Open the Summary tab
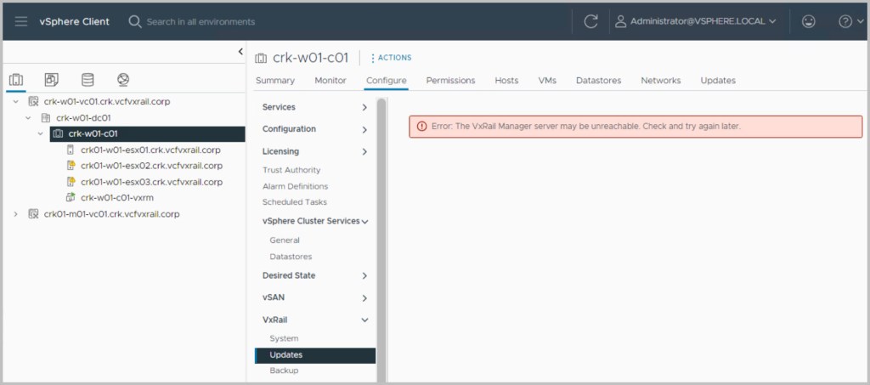This screenshot has width=870, height=385. coord(275,81)
